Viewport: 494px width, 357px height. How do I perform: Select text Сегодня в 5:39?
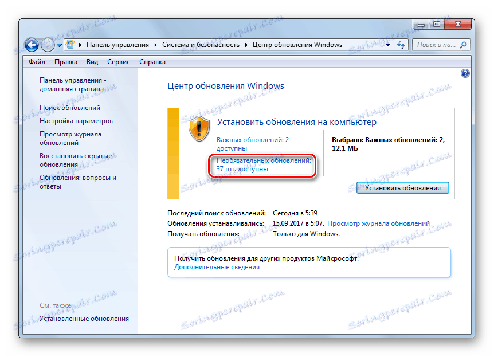tap(295, 213)
